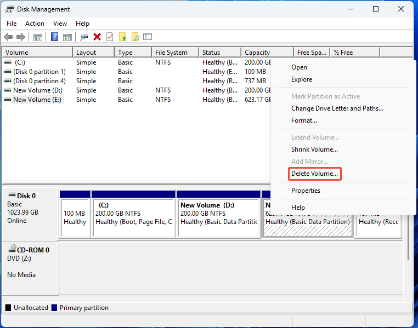Open the File menu
This screenshot has height=328, width=418.
click(x=12, y=24)
